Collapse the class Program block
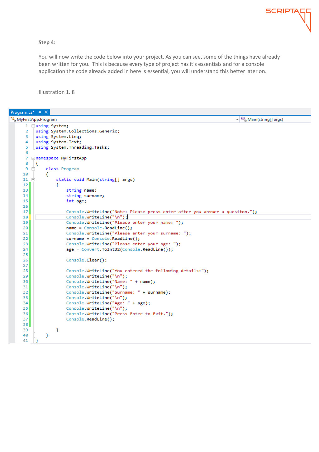This screenshot has height=452, width=319. pyautogui.click(x=33, y=169)
